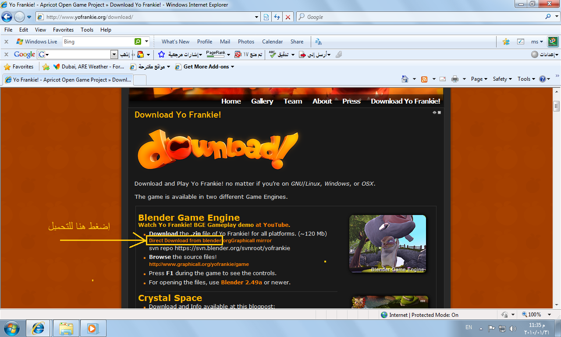Click the Read Mail envelope icon
This screenshot has height=337, width=561.
[x=443, y=79]
